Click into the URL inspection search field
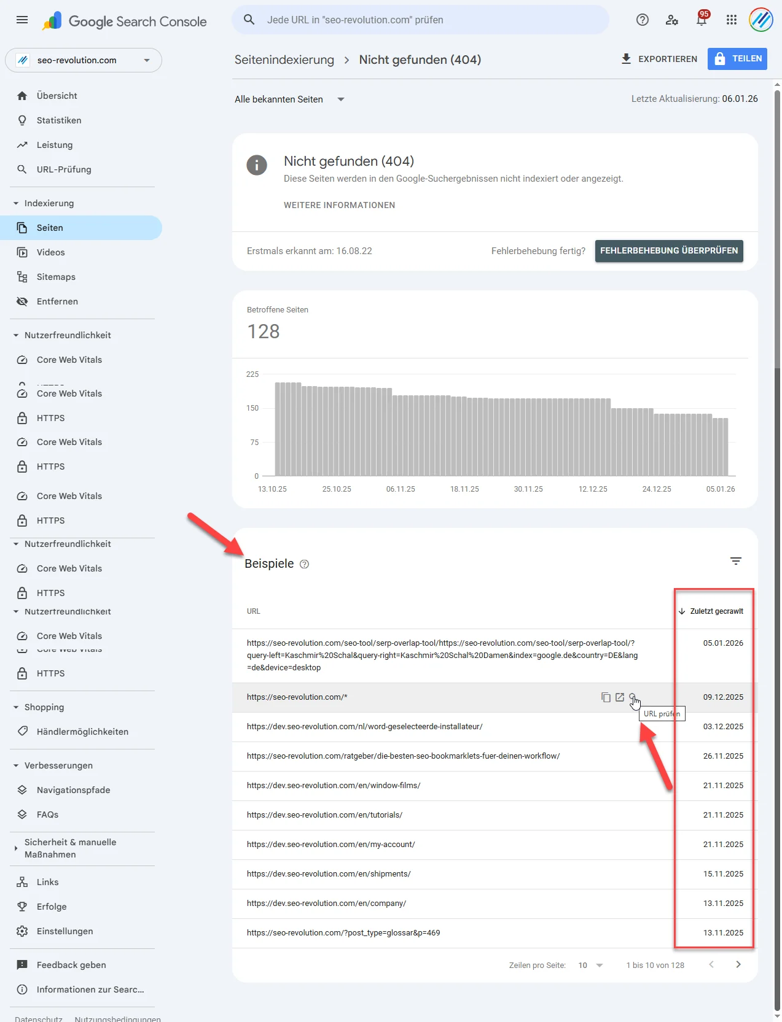Screen dimensions: 782x1022 tap(420, 20)
